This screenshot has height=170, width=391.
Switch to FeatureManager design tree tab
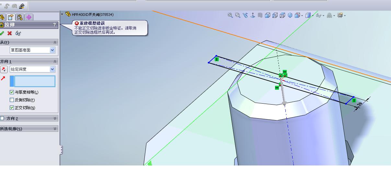click(2, 17)
